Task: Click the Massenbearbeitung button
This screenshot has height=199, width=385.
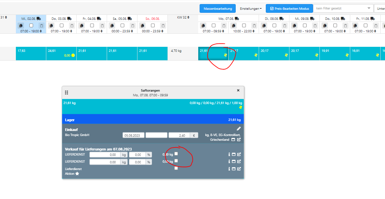Action: tap(217, 8)
